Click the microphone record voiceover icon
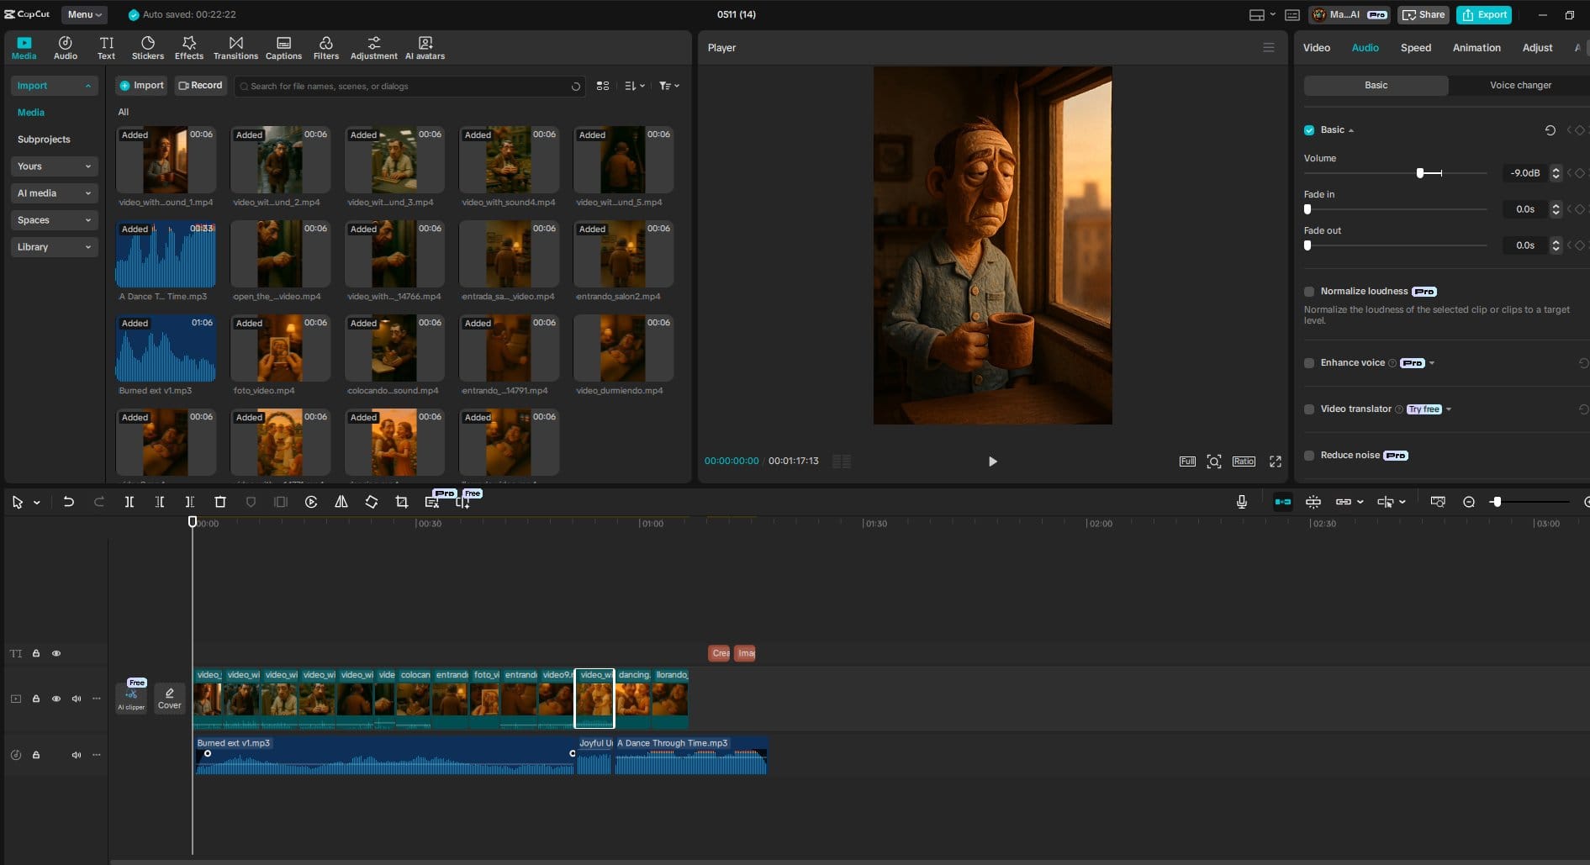Viewport: 1590px width, 865px height. [x=1241, y=502]
